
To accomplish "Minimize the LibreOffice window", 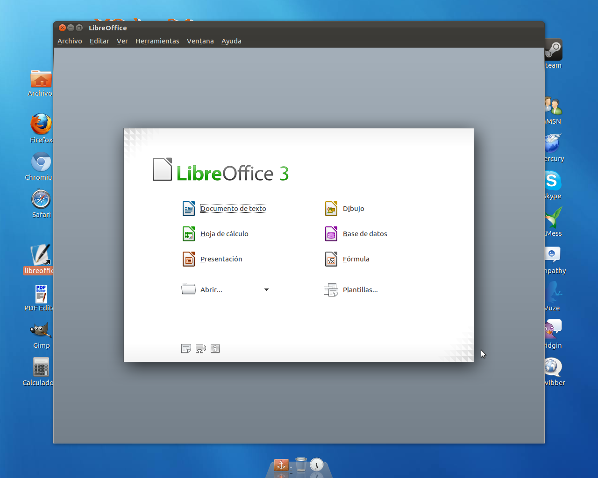I will click(71, 28).
